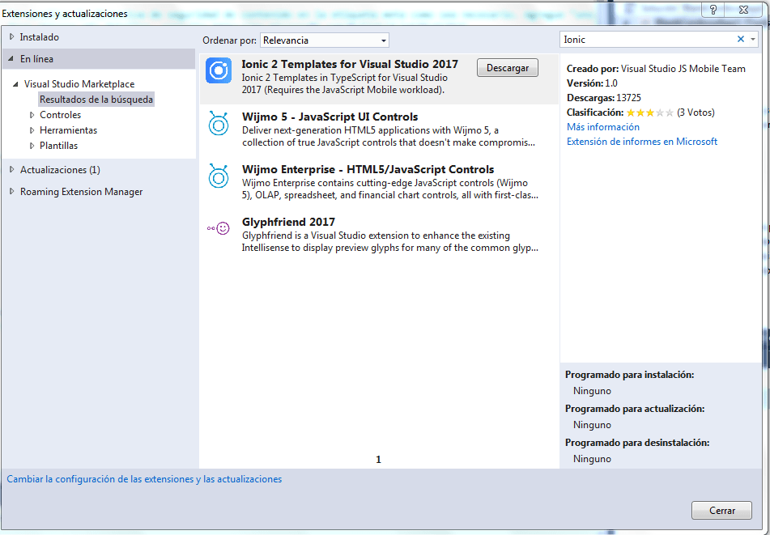Screen dimensions: 770x535
Task: Open the Ordenar por Relevancia dropdown
Action: [x=325, y=40]
